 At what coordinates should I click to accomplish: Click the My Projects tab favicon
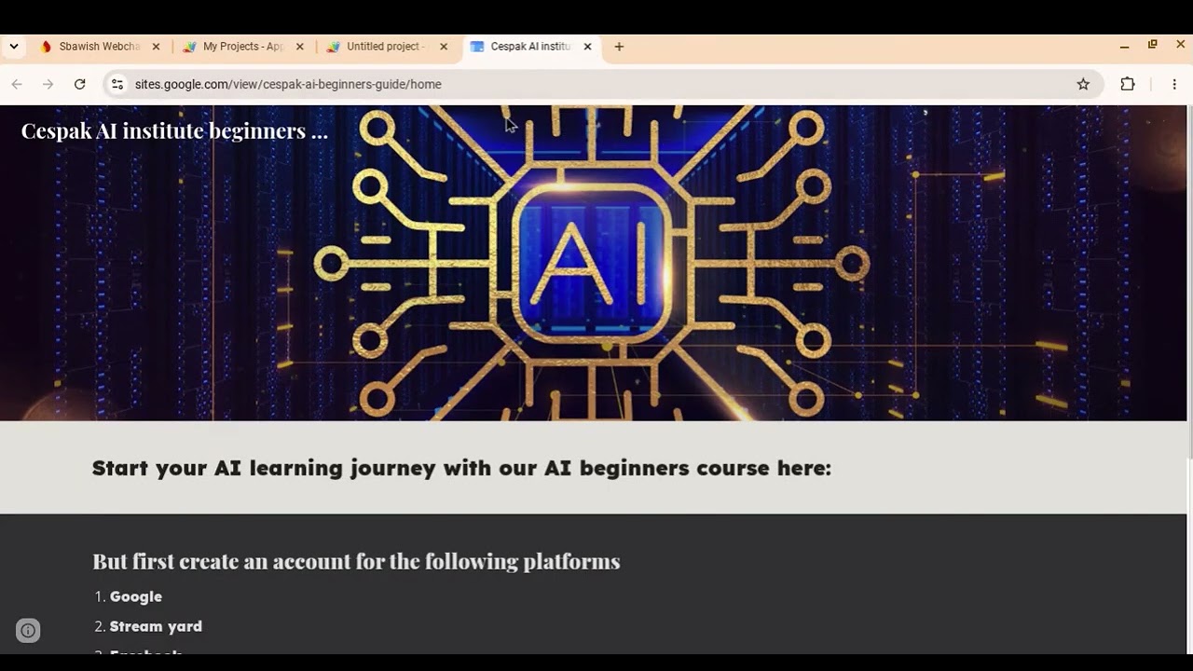(189, 47)
